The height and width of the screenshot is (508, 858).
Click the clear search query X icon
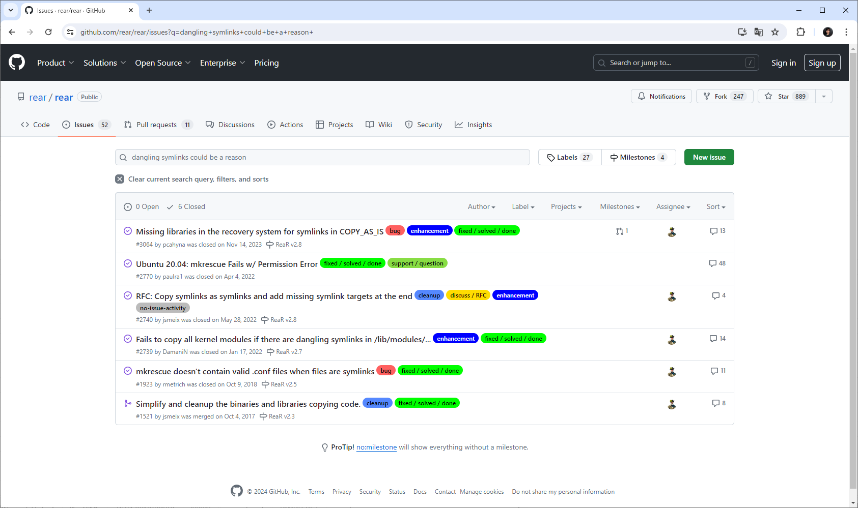pos(120,179)
